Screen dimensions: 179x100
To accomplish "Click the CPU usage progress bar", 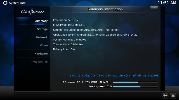I will tap(136, 82).
